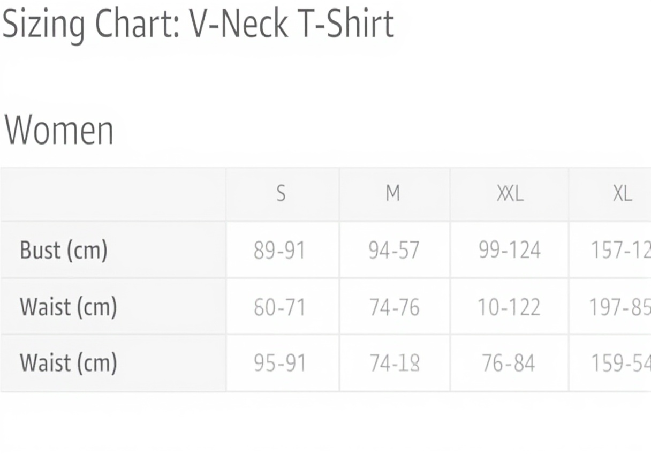This screenshot has width=651, height=454.
Task: Click the empty top-left table header cell
Action: 113,194
